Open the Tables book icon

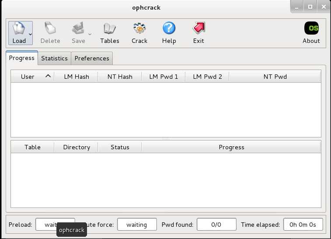pyautogui.click(x=110, y=28)
